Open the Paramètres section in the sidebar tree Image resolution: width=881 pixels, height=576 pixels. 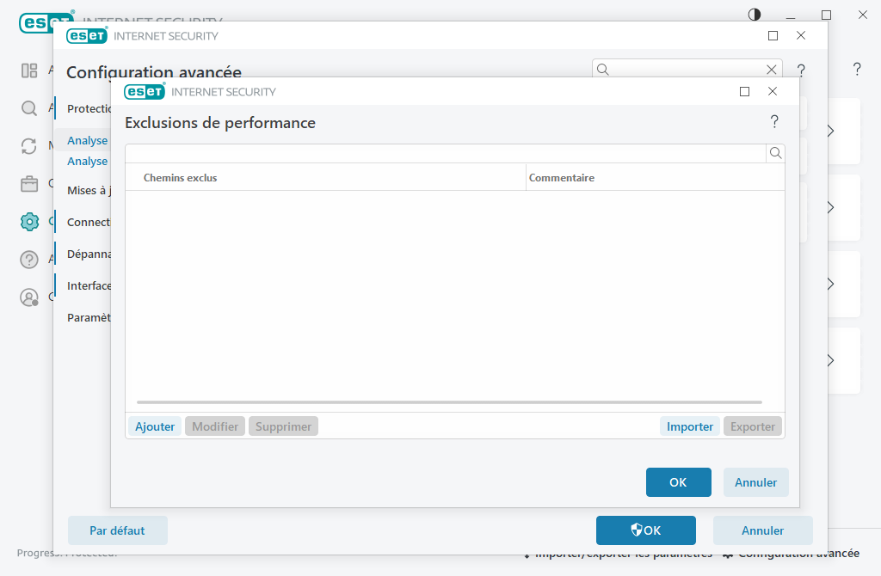[89, 318]
